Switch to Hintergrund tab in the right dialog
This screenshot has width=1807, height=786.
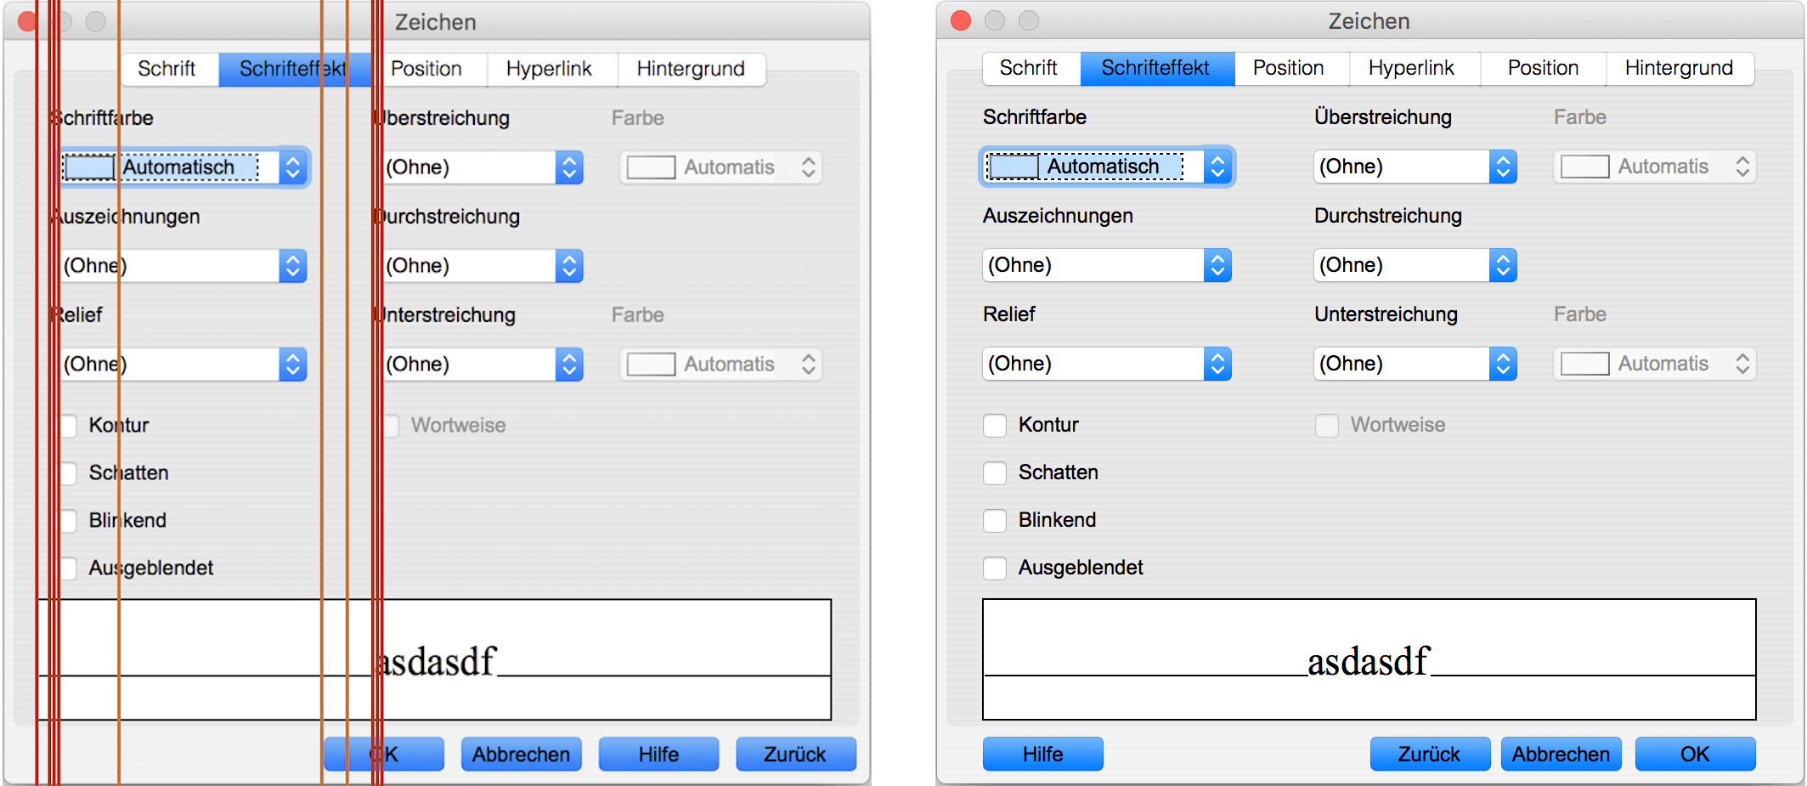tap(1678, 68)
